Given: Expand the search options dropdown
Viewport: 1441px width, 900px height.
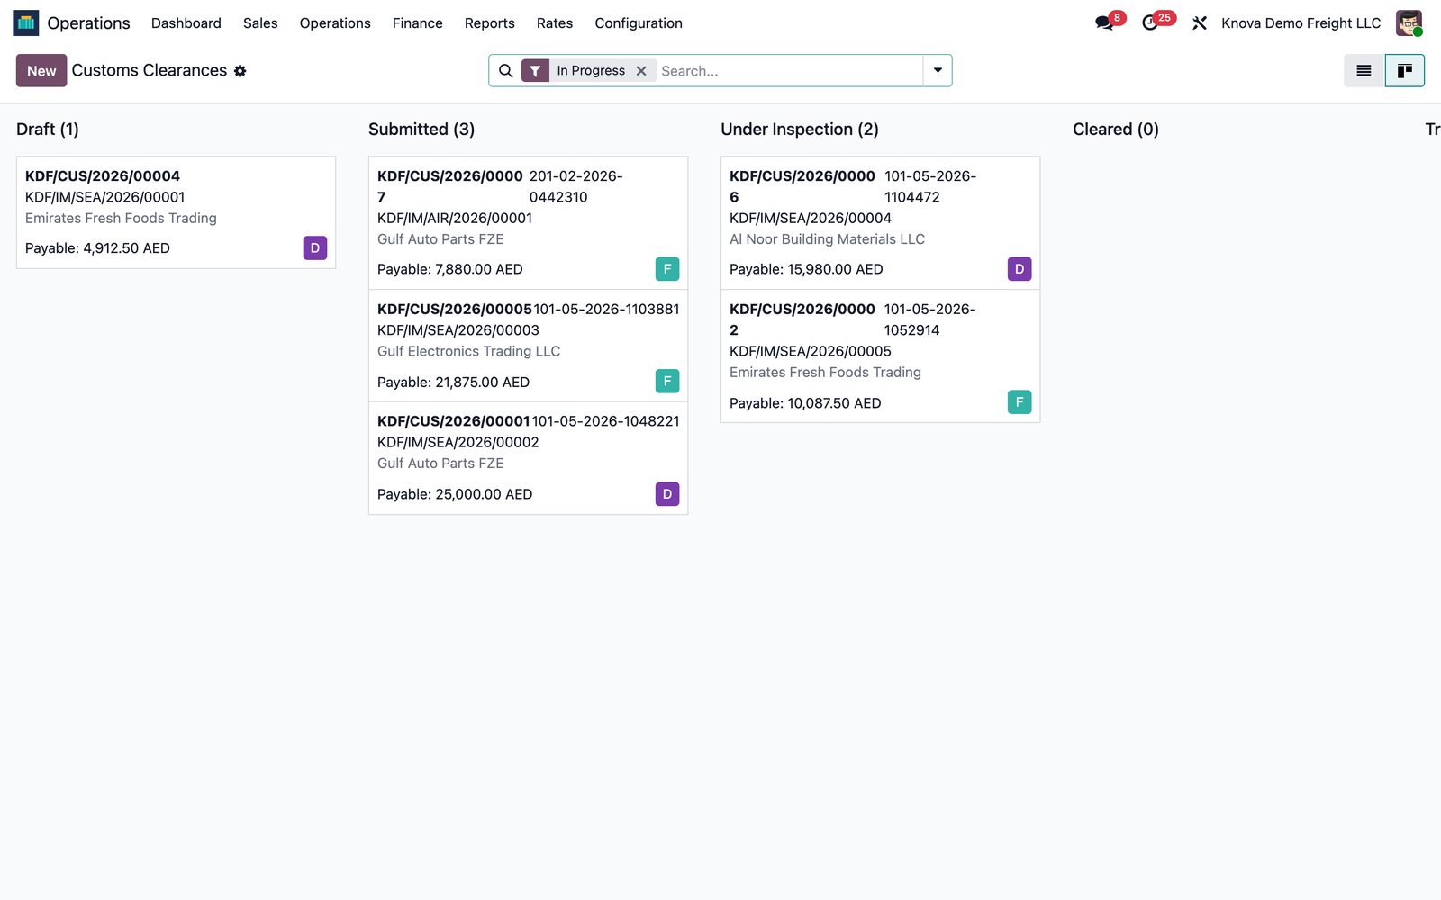Looking at the screenshot, I should pos(938,71).
